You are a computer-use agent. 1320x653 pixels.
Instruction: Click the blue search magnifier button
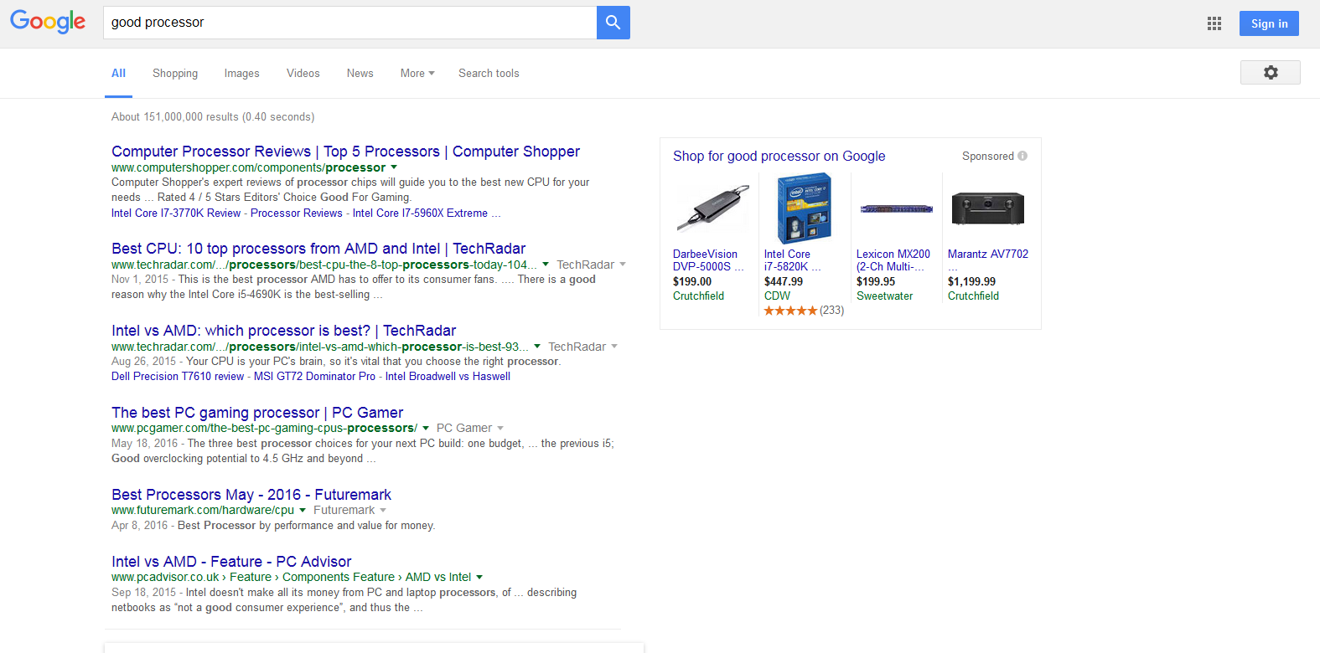(x=613, y=23)
